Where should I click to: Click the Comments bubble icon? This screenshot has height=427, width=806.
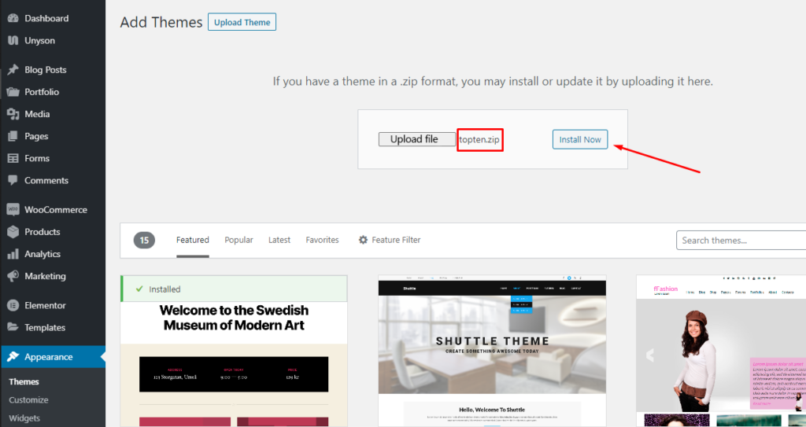(x=13, y=181)
